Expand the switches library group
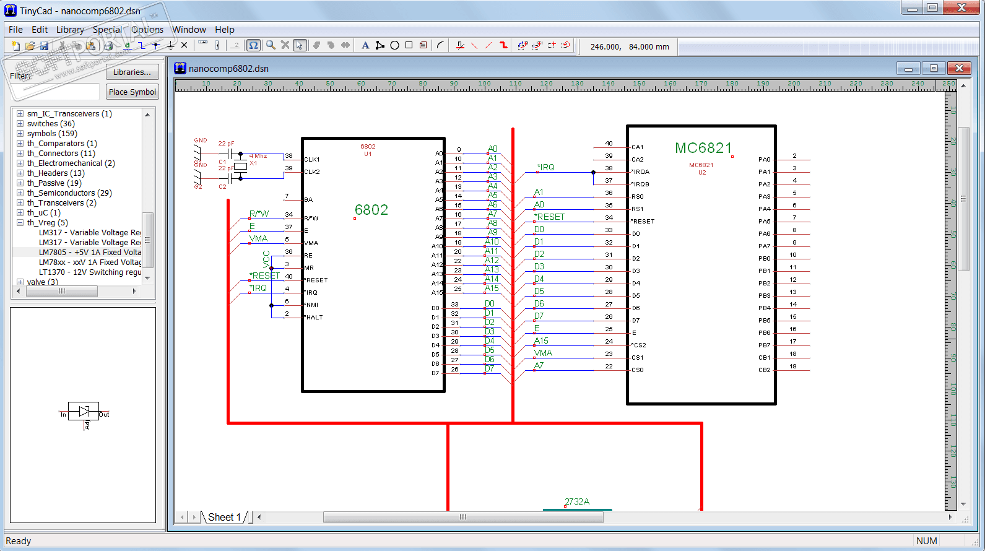The image size is (985, 551). tap(20, 124)
